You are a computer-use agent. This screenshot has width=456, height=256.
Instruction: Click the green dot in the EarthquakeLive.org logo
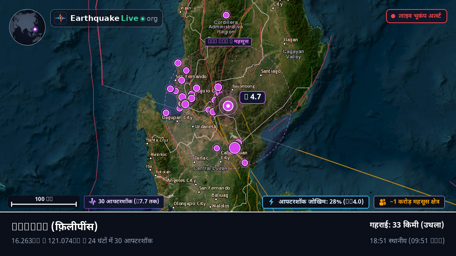point(142,19)
